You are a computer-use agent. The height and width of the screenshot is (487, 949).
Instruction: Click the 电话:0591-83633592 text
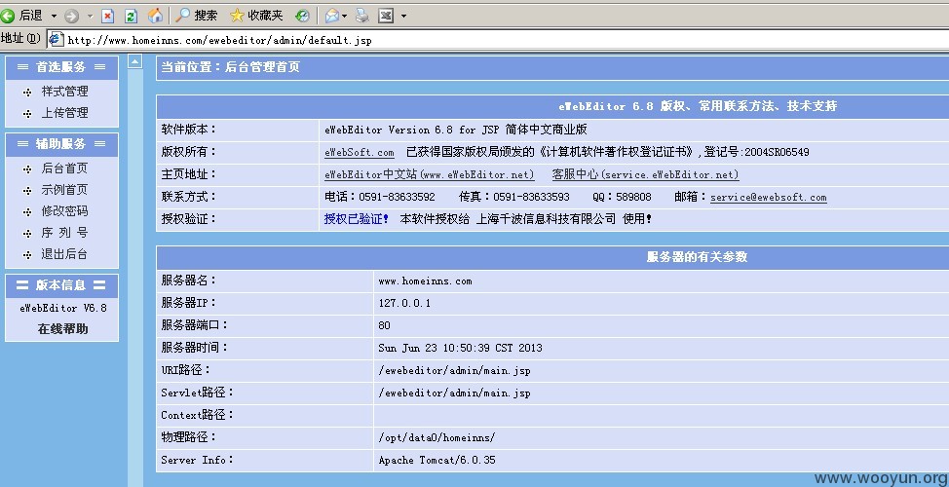click(x=379, y=197)
